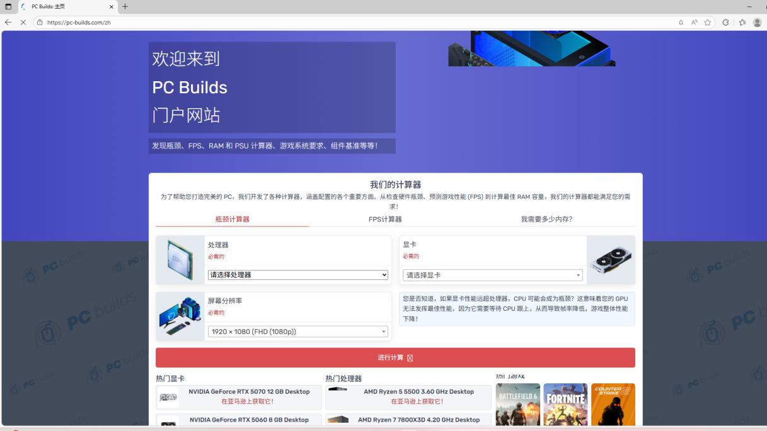Open the 1920 × 1080 resolution dropdown

(297, 332)
